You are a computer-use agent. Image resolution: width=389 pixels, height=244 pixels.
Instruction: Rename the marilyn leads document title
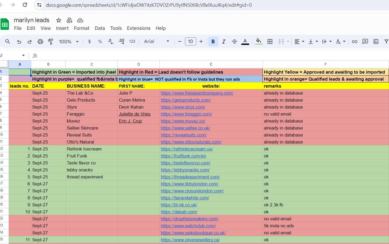[32, 20]
